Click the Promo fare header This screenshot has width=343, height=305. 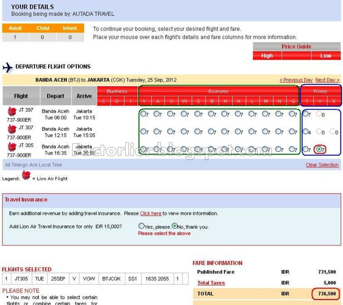point(320,91)
